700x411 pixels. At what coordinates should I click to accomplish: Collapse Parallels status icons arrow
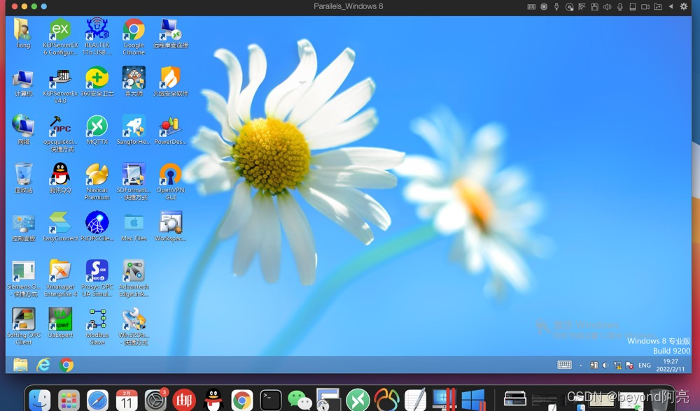point(671,6)
